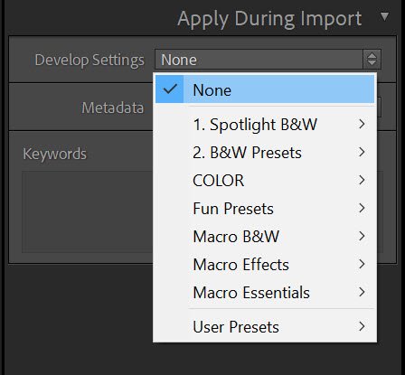Image resolution: width=405 pixels, height=375 pixels.
Task: Expand the chevron beside COLOR
Action: pyautogui.click(x=362, y=180)
